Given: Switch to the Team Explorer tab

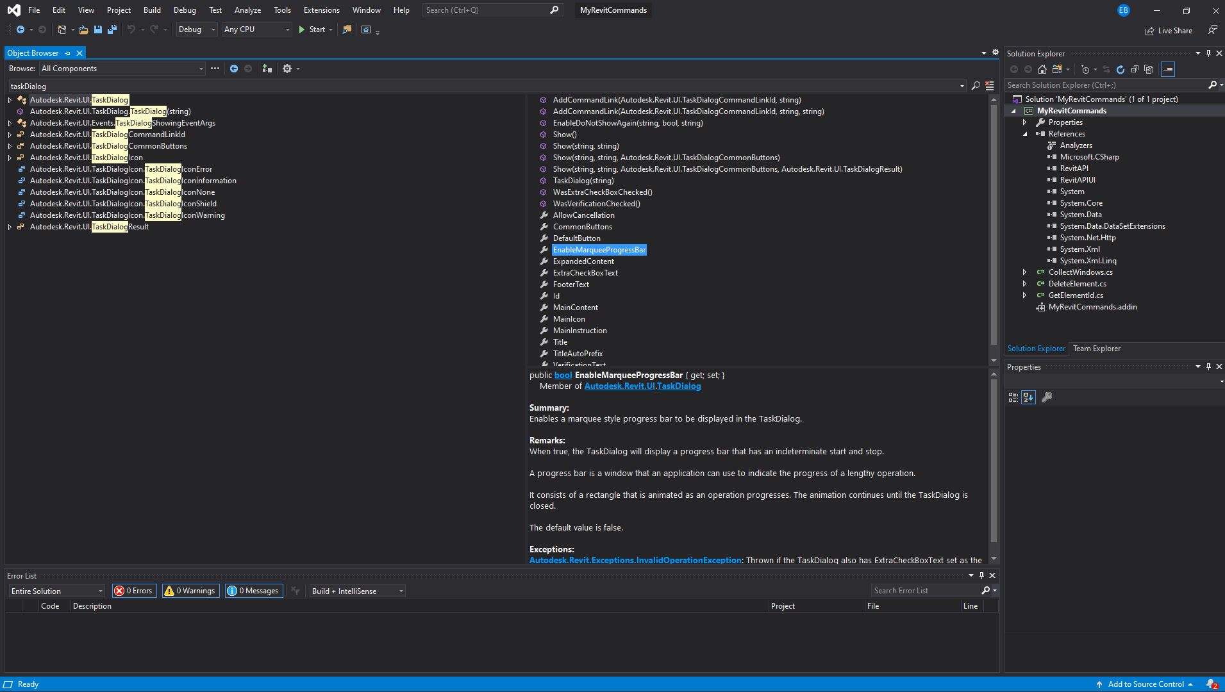Looking at the screenshot, I should (1097, 349).
